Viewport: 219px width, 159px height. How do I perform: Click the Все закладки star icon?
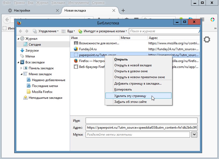[x=22, y=62]
